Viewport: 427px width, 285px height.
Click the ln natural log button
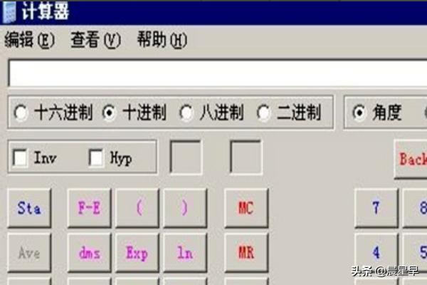(185, 253)
